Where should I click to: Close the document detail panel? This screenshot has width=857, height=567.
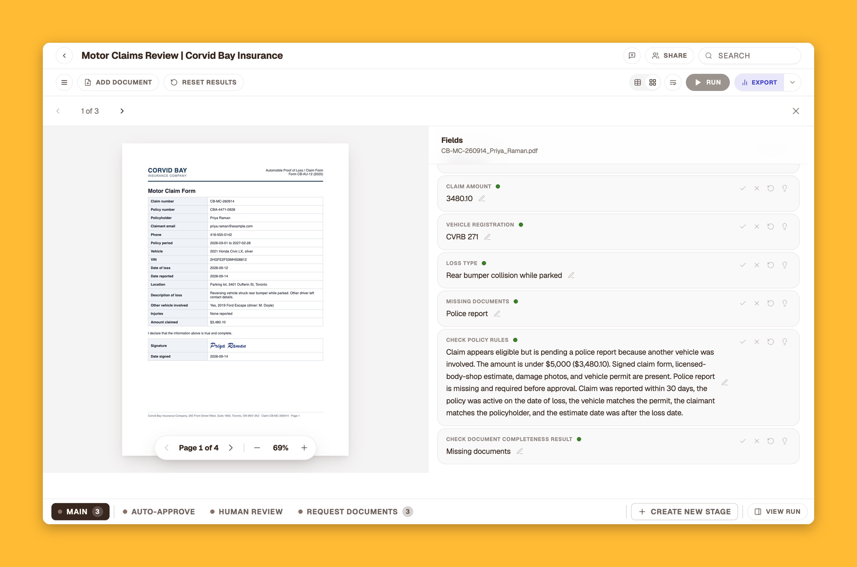tap(796, 111)
